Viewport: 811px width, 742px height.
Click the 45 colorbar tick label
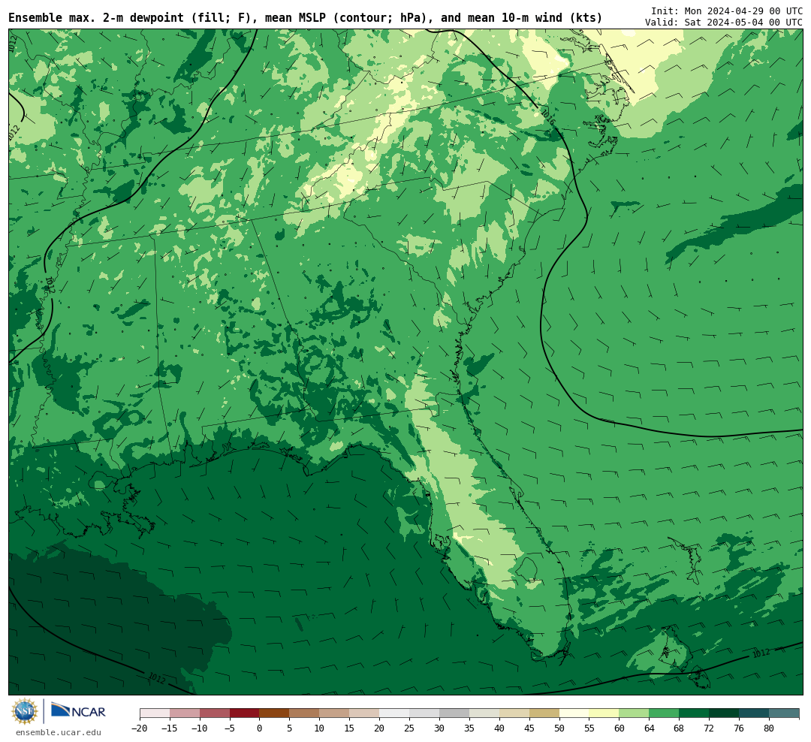coord(529,728)
